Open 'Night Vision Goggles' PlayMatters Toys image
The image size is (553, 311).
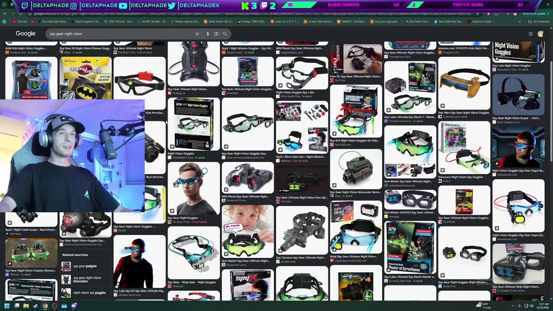click(194, 124)
